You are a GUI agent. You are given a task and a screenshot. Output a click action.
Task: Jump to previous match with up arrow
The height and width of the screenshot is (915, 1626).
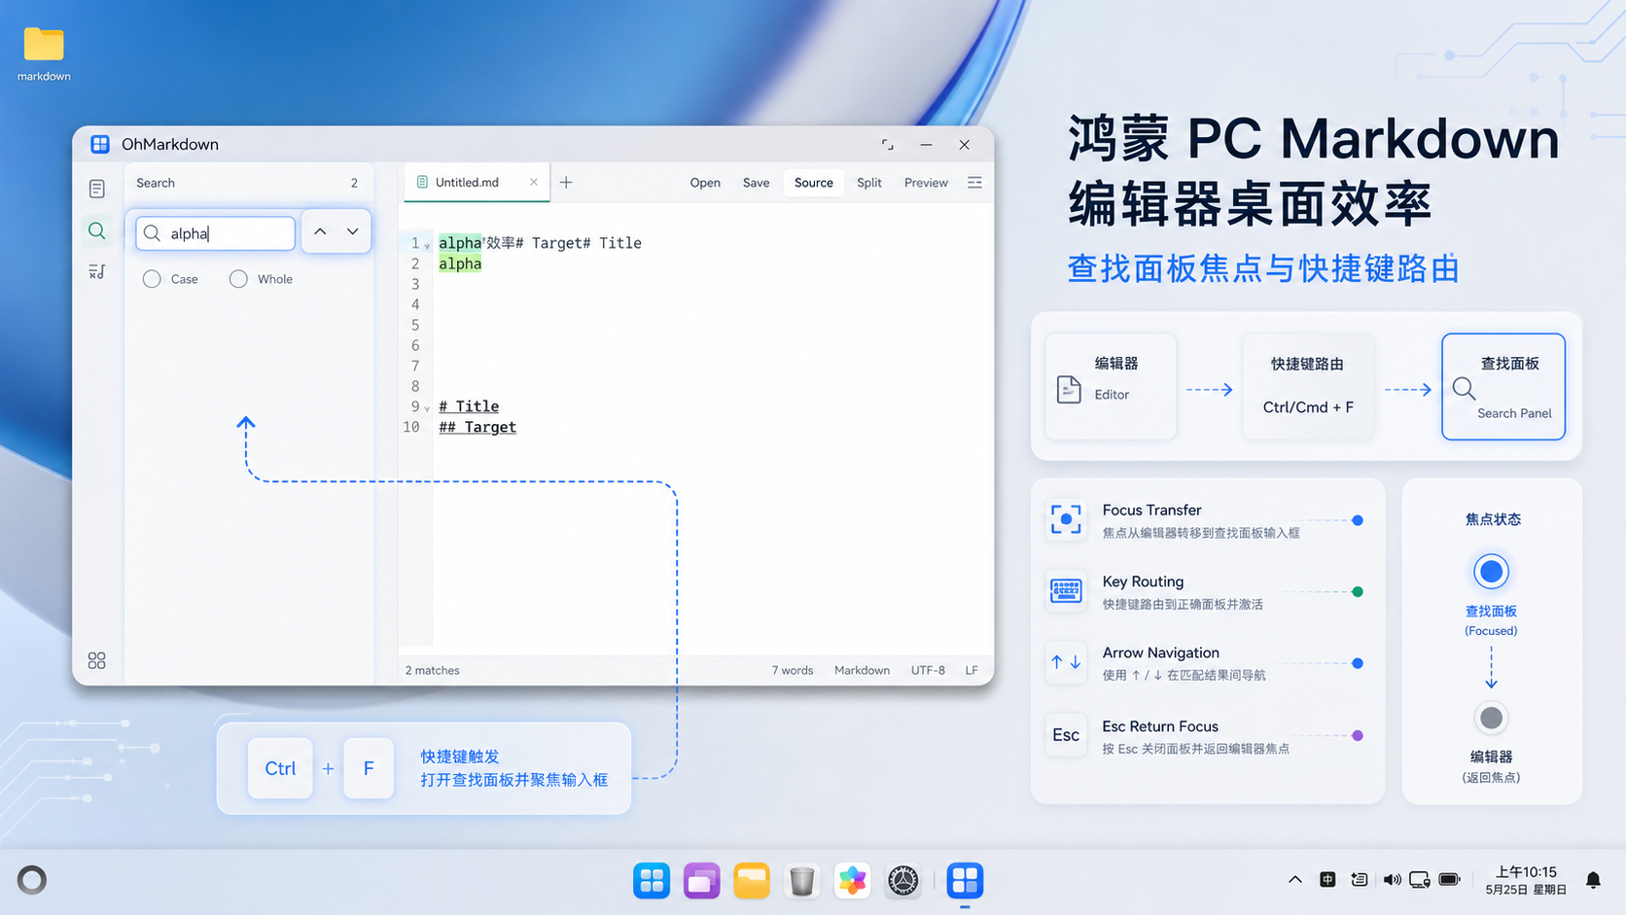(320, 231)
